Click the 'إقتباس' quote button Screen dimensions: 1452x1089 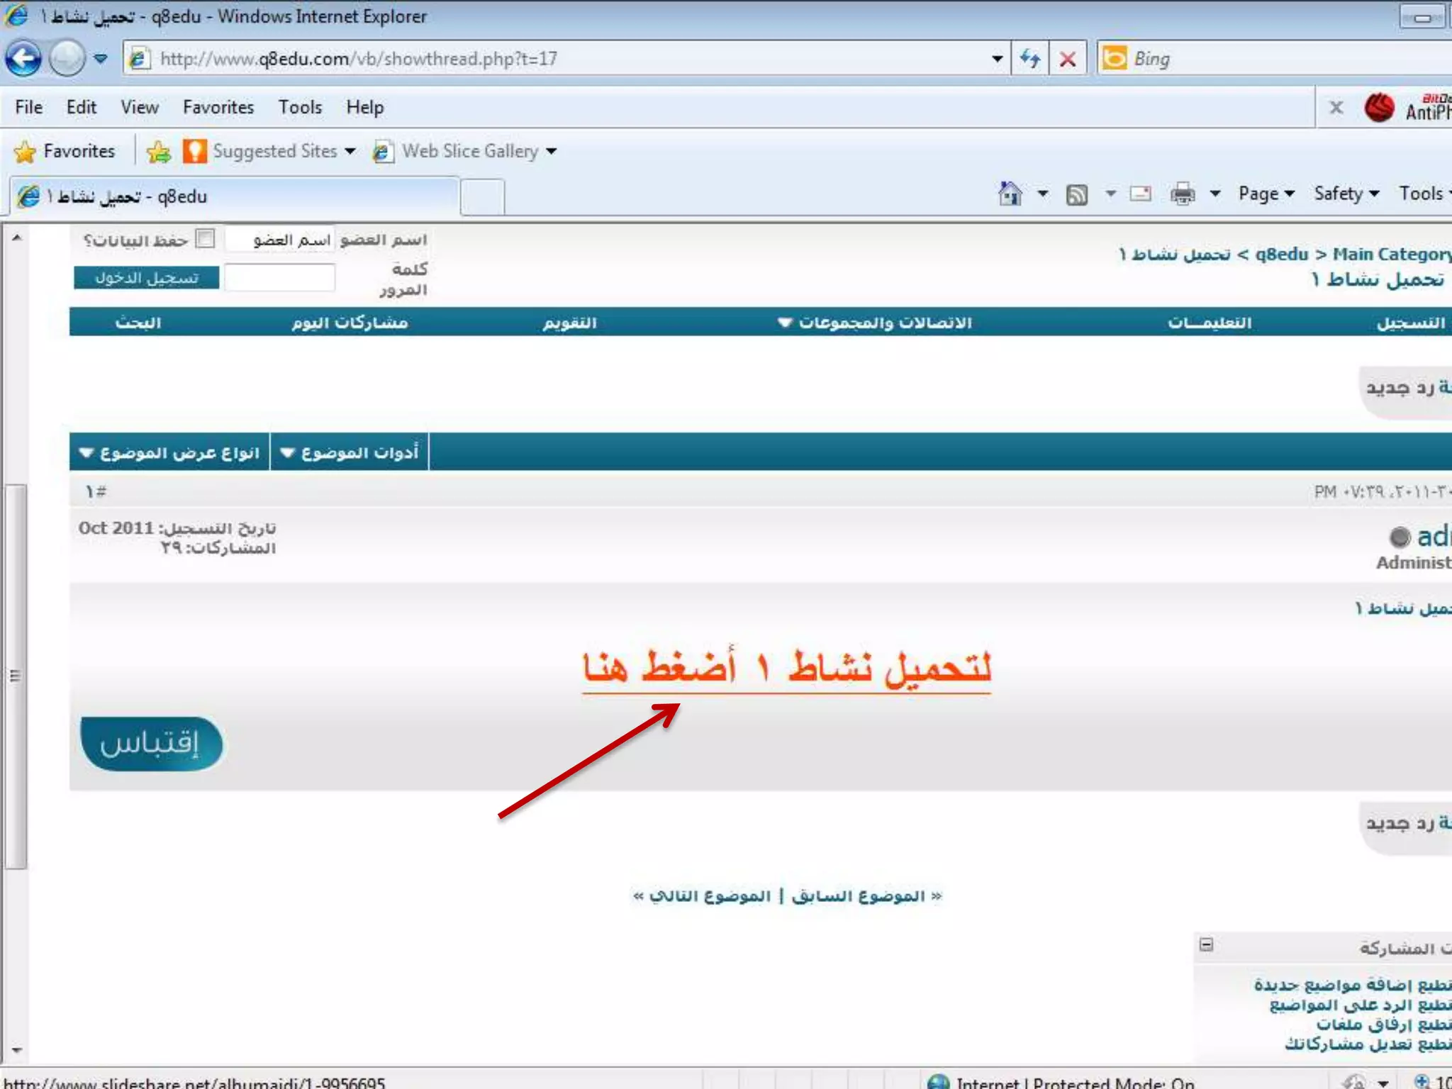[x=151, y=743]
